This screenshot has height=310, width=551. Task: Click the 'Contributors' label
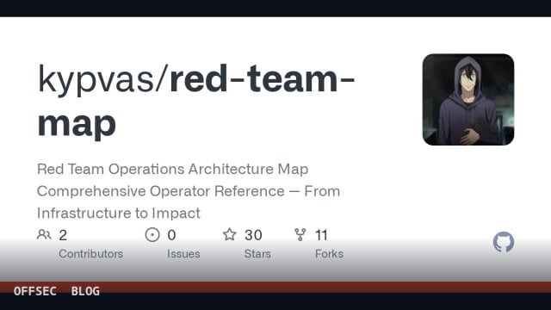point(90,254)
